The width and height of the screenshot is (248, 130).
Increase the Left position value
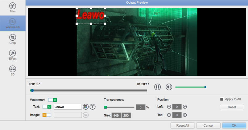click(185, 107)
